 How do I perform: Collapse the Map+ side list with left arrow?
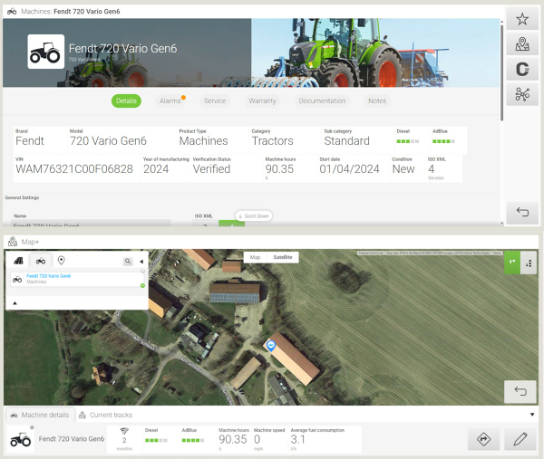click(141, 262)
